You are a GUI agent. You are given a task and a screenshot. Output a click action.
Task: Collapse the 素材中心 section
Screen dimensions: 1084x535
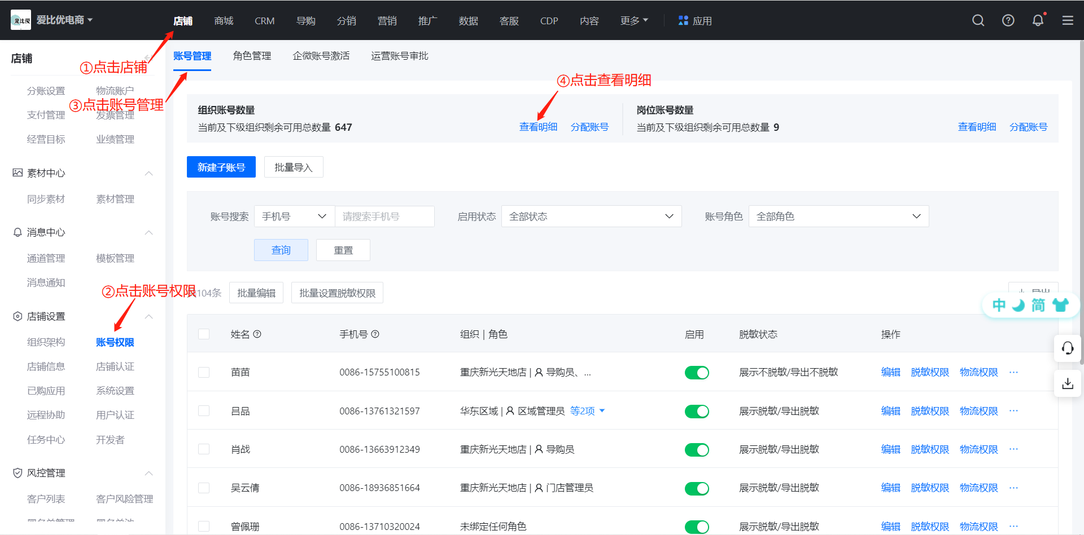point(149,173)
